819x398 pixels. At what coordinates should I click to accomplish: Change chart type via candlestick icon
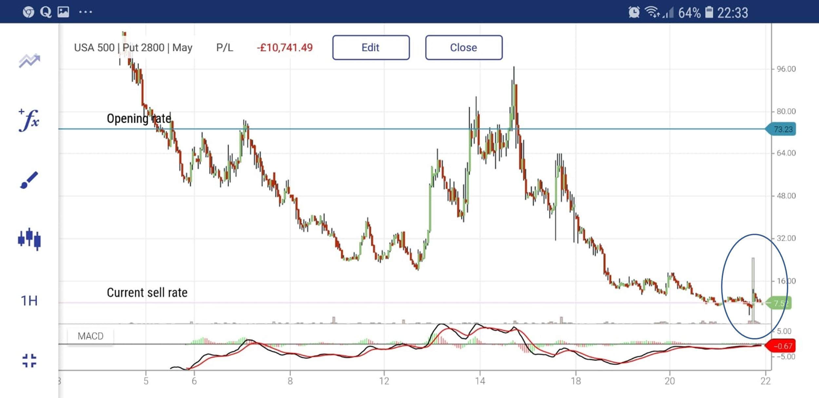point(29,239)
